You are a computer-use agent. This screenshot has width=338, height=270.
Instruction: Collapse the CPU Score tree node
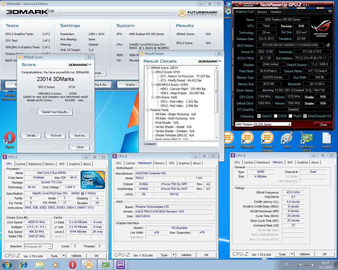pos(153,97)
